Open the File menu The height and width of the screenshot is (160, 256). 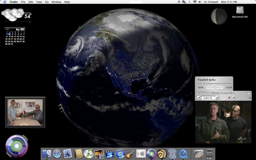pos(23,2)
